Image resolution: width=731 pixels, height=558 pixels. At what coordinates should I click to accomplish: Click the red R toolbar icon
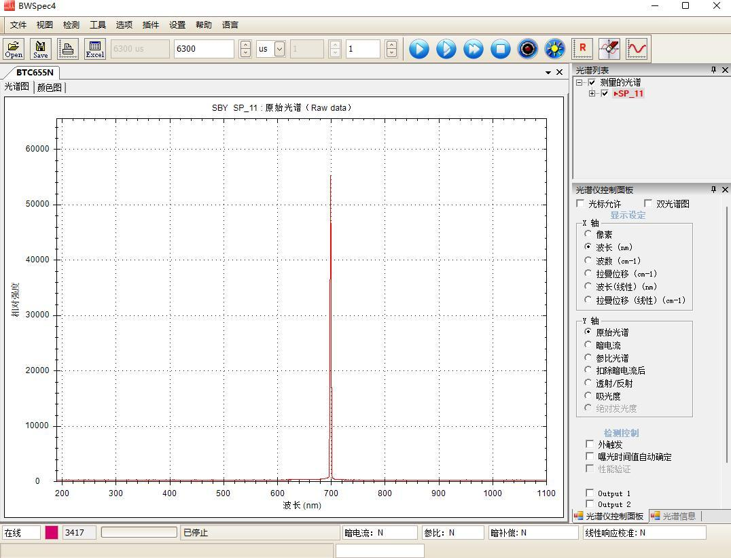pos(582,49)
